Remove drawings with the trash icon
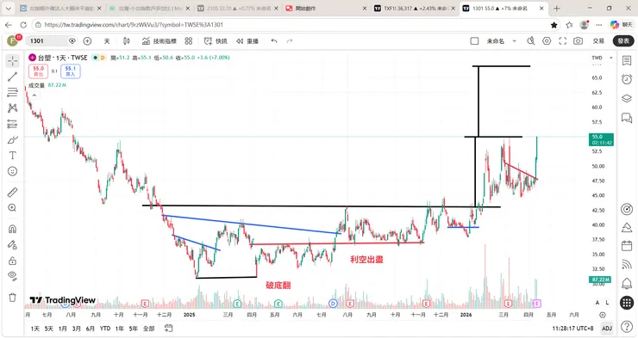The image size is (638, 338). point(13,298)
